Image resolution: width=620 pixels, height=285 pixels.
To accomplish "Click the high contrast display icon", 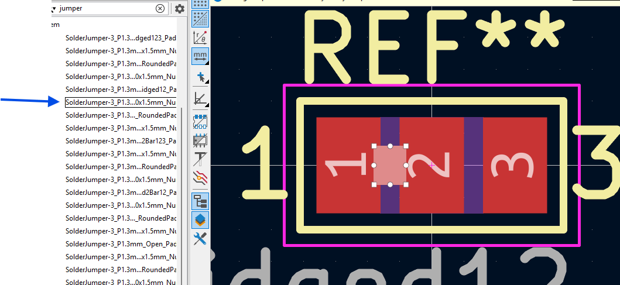I will pyautogui.click(x=200, y=178).
